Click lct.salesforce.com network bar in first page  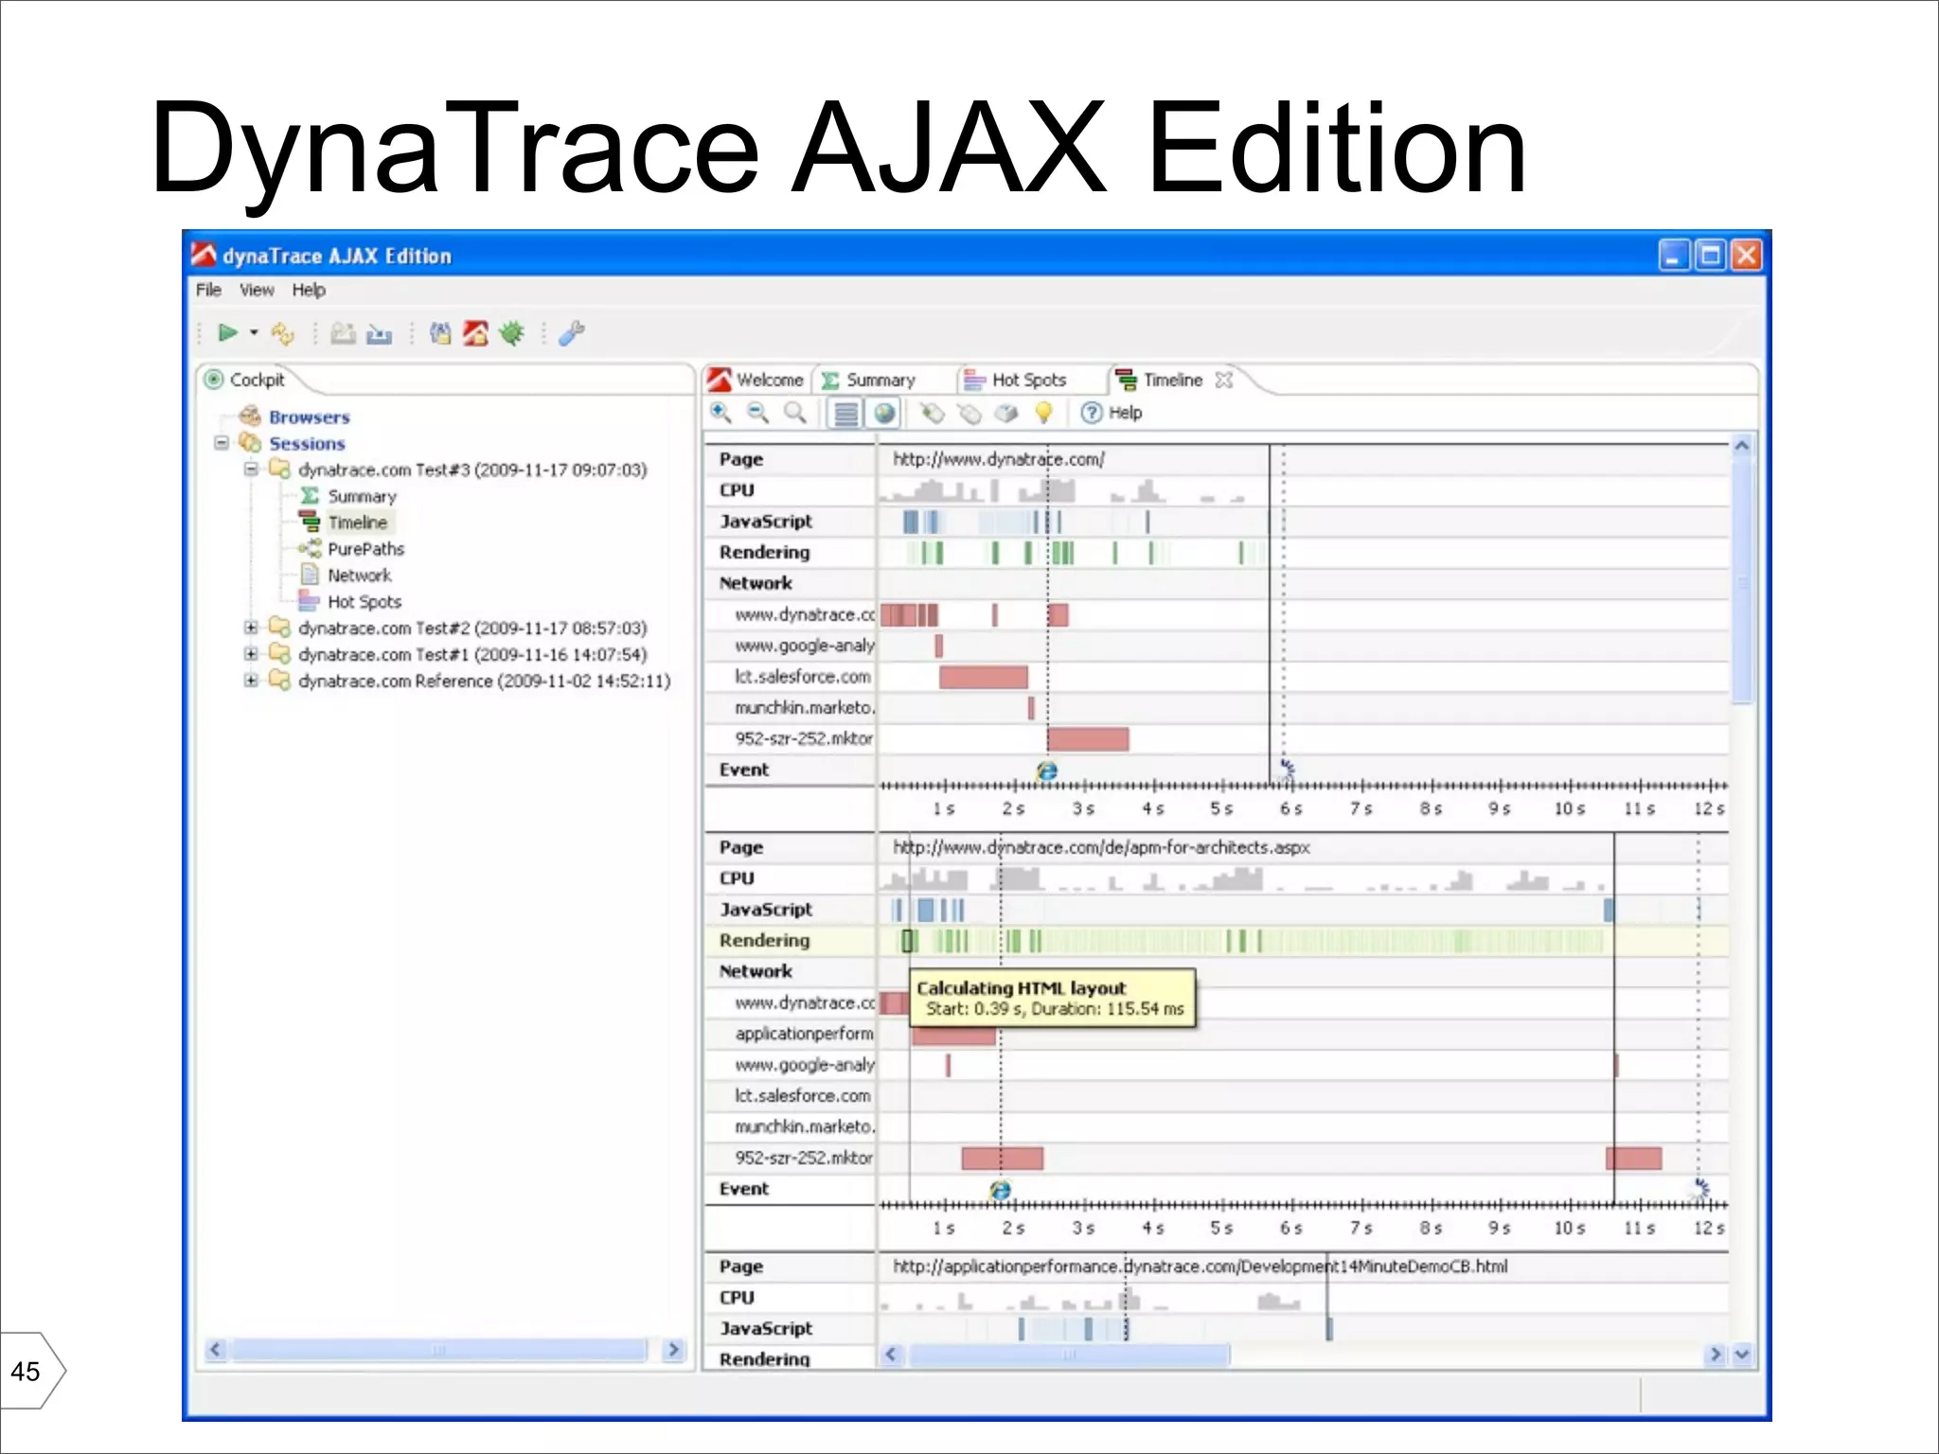click(x=983, y=677)
